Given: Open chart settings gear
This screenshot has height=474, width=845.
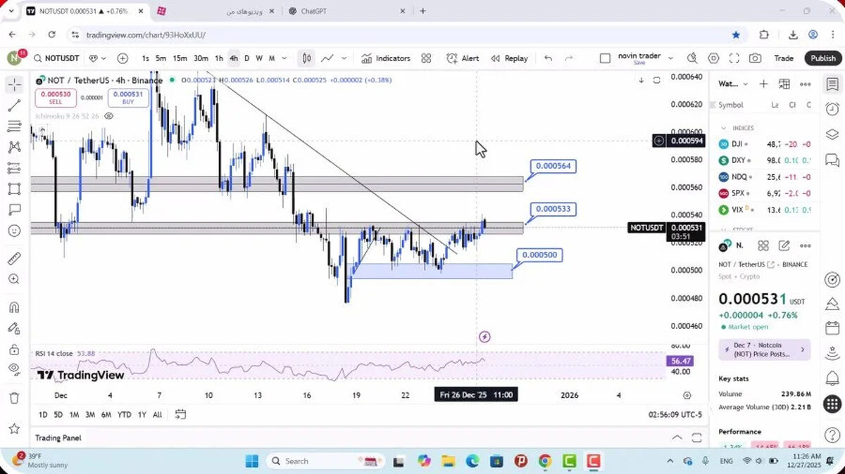Looking at the screenshot, I should coord(713,58).
